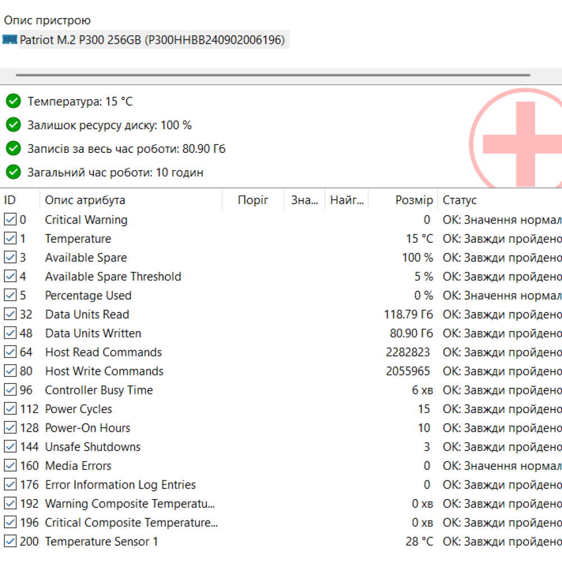Viewport: 562px width, 562px height.
Task: Toggle the Data Units Written checkbox
Action: click(x=10, y=333)
